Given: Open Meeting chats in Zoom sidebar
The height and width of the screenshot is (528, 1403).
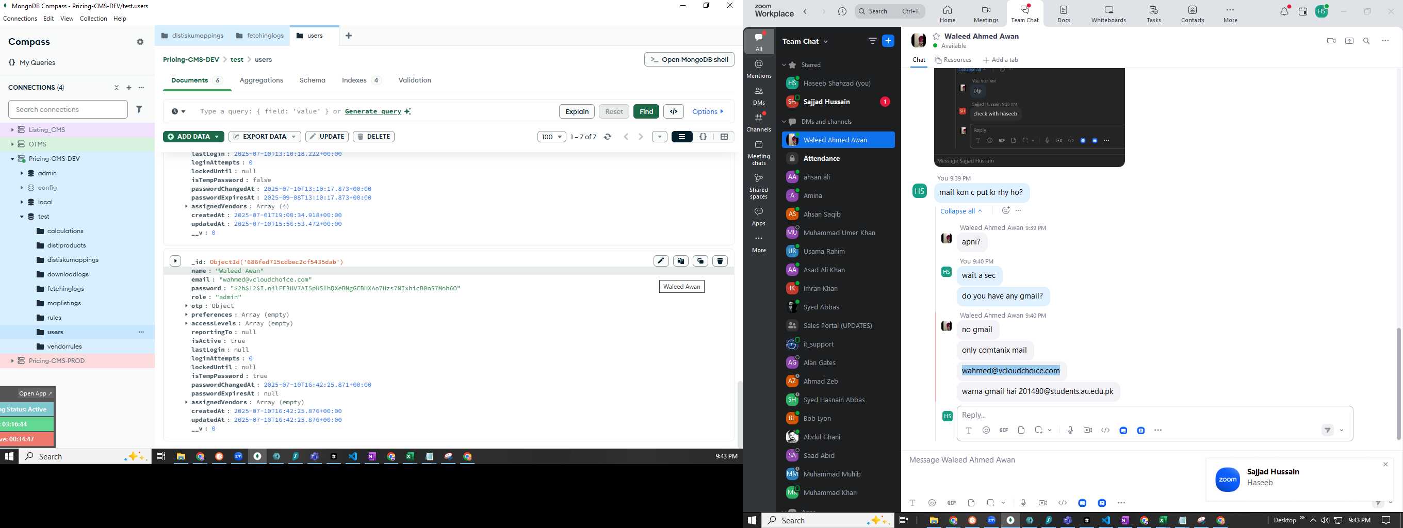Looking at the screenshot, I should pos(759,153).
